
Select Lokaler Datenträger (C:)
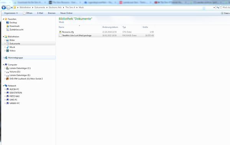tap(20, 68)
